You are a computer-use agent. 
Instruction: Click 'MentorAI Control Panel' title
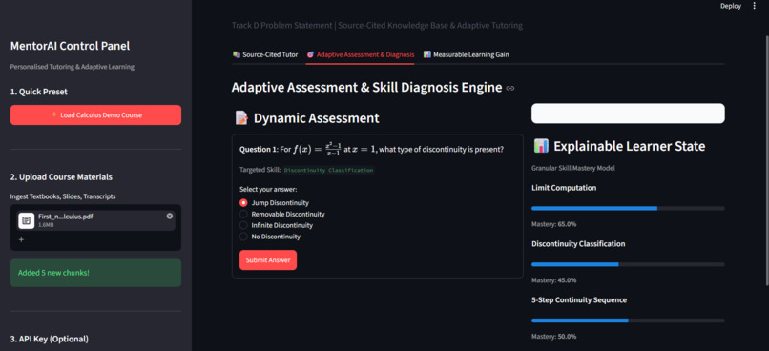coord(71,46)
